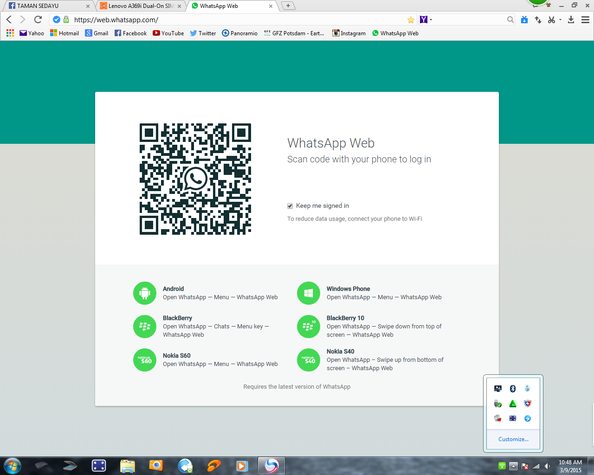
Task: Click the scissors capture tool icon
Action: click(551, 19)
